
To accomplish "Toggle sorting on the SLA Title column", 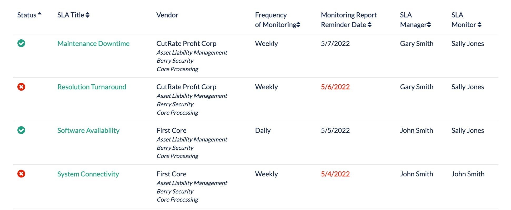I will click(88, 15).
